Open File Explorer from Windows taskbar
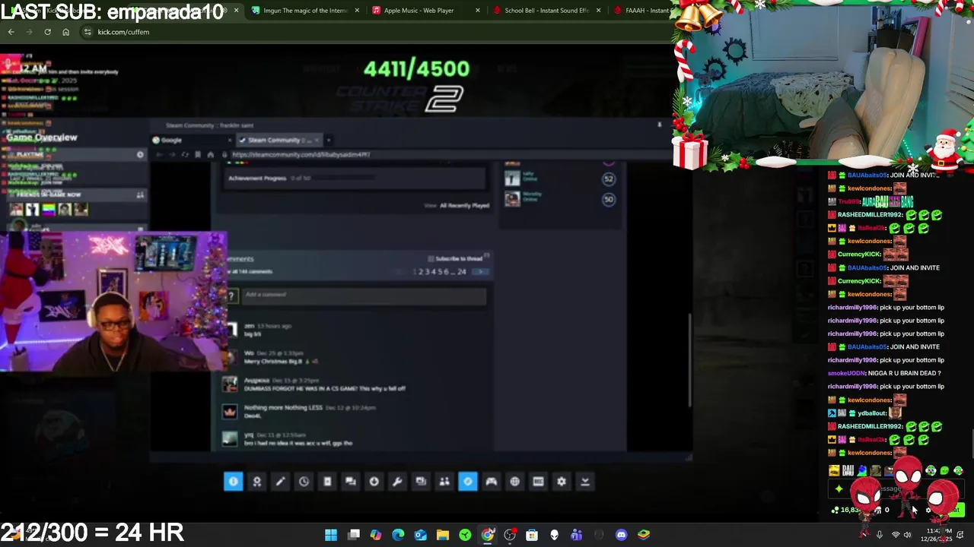This screenshot has width=974, height=547. 443,535
